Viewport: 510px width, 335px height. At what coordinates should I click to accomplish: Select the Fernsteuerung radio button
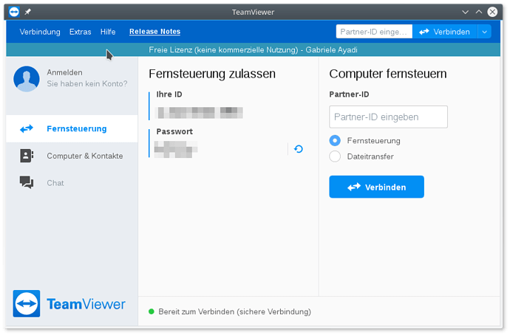click(x=335, y=140)
